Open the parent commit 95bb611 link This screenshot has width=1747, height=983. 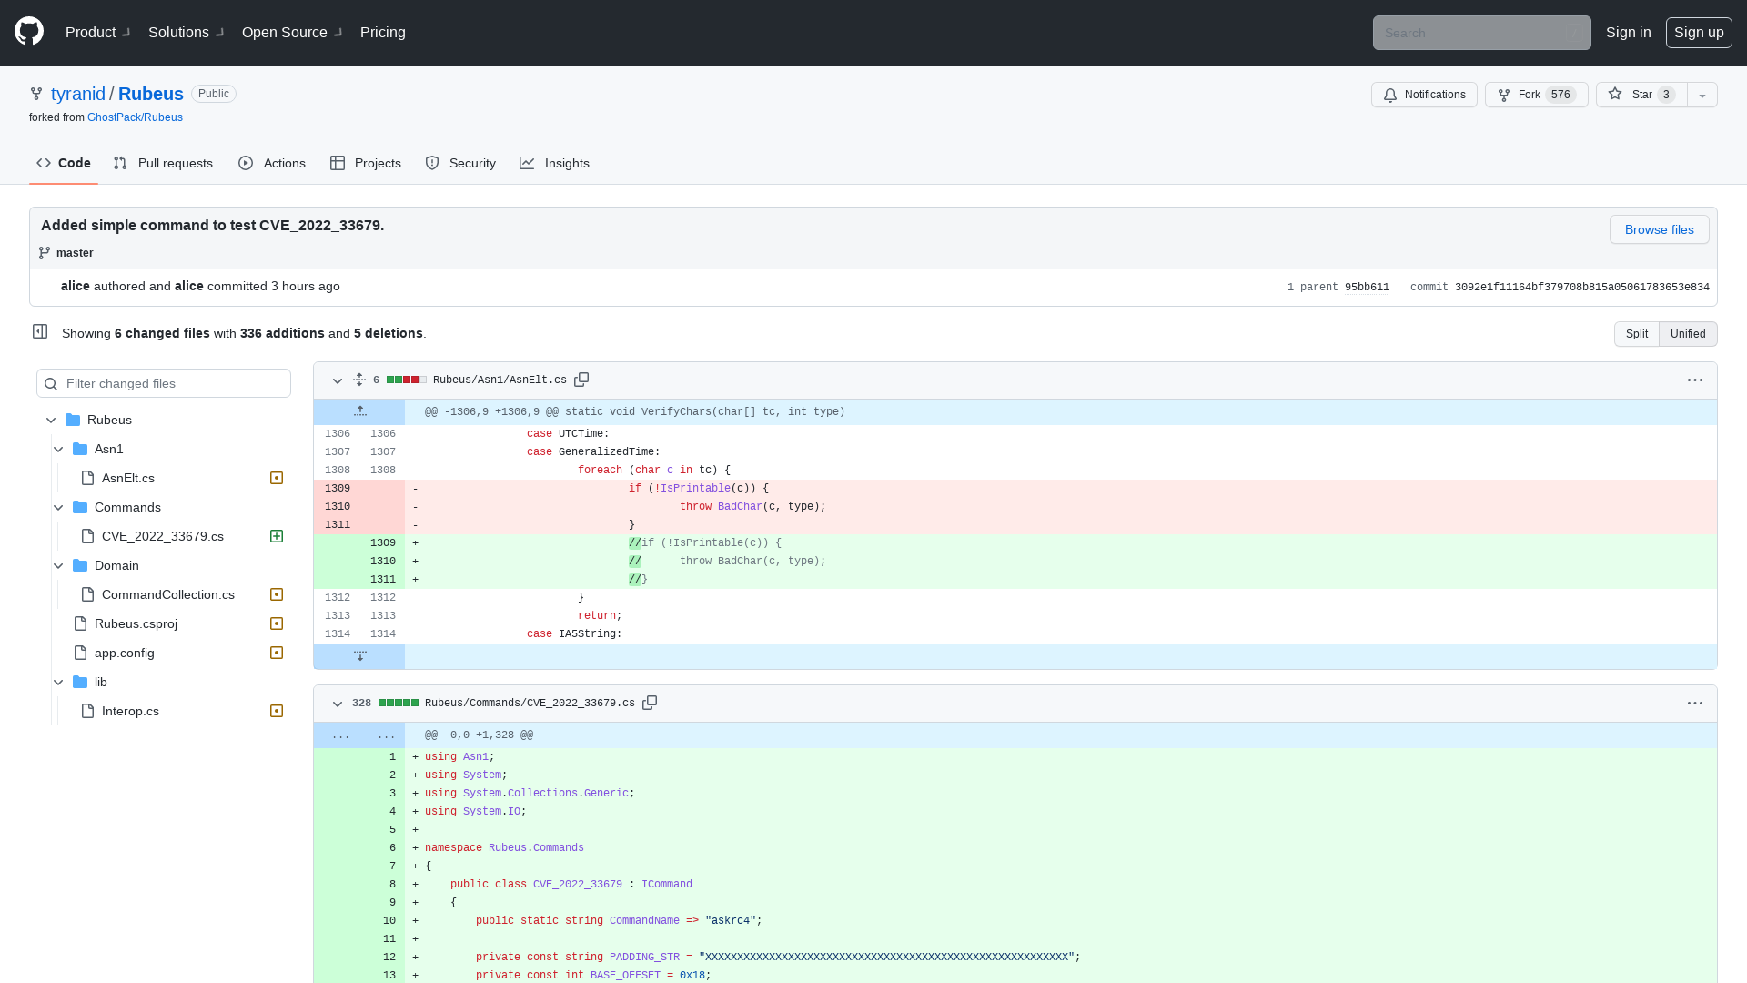[x=1367, y=287]
